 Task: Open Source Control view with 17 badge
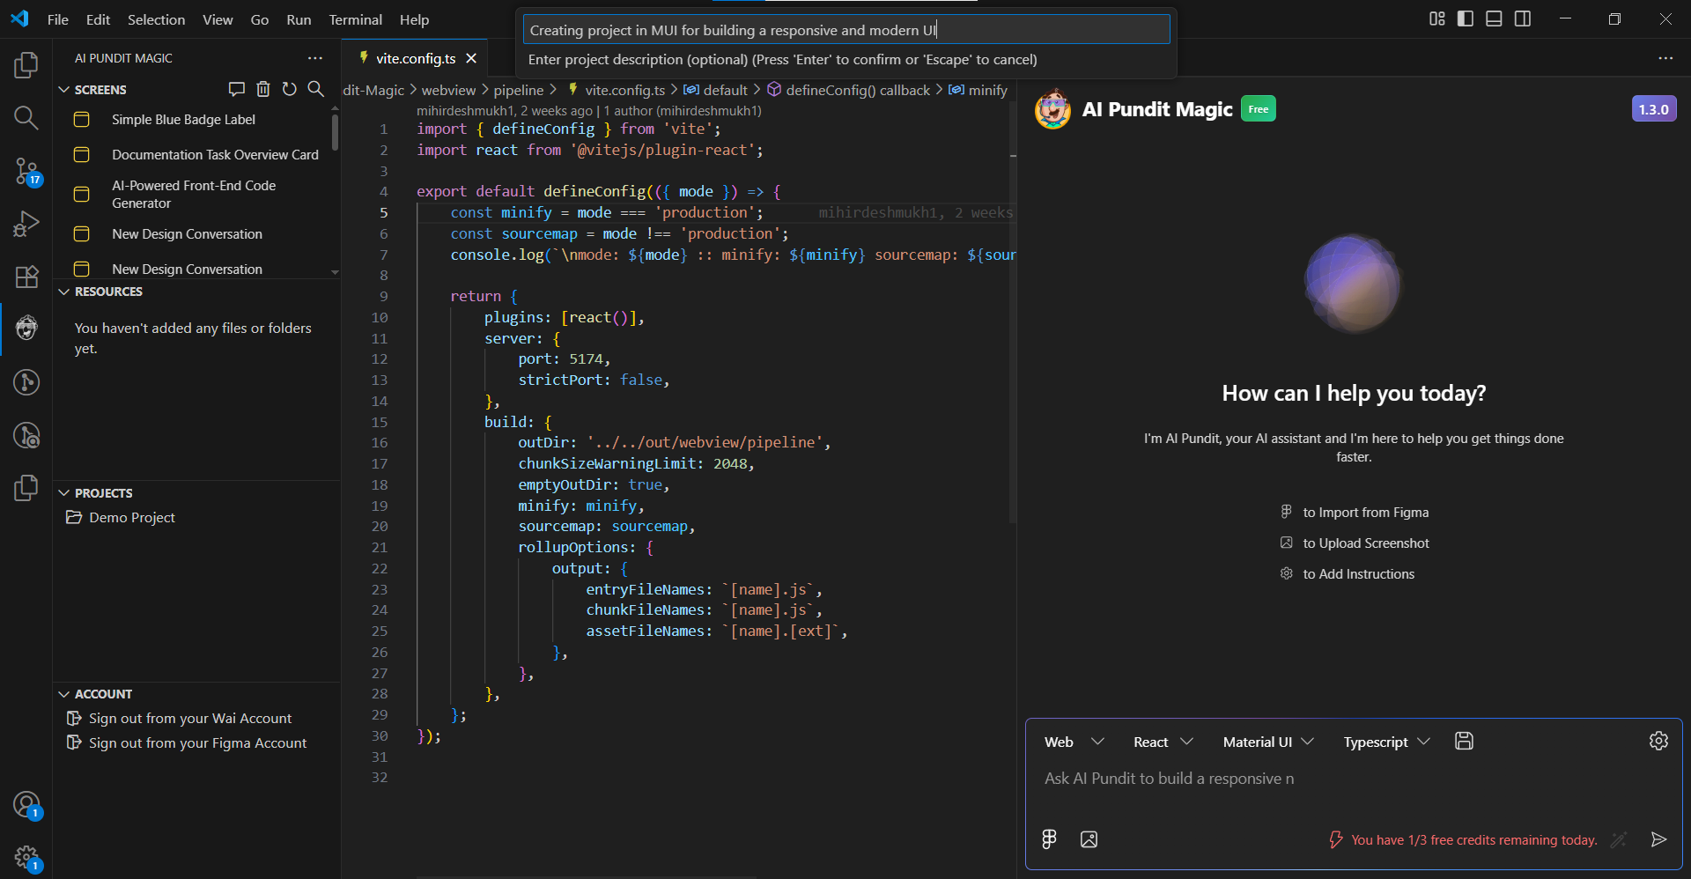[x=26, y=171]
